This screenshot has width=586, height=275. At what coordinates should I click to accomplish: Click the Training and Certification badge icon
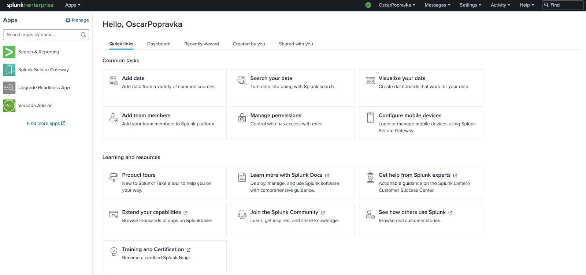point(114,252)
